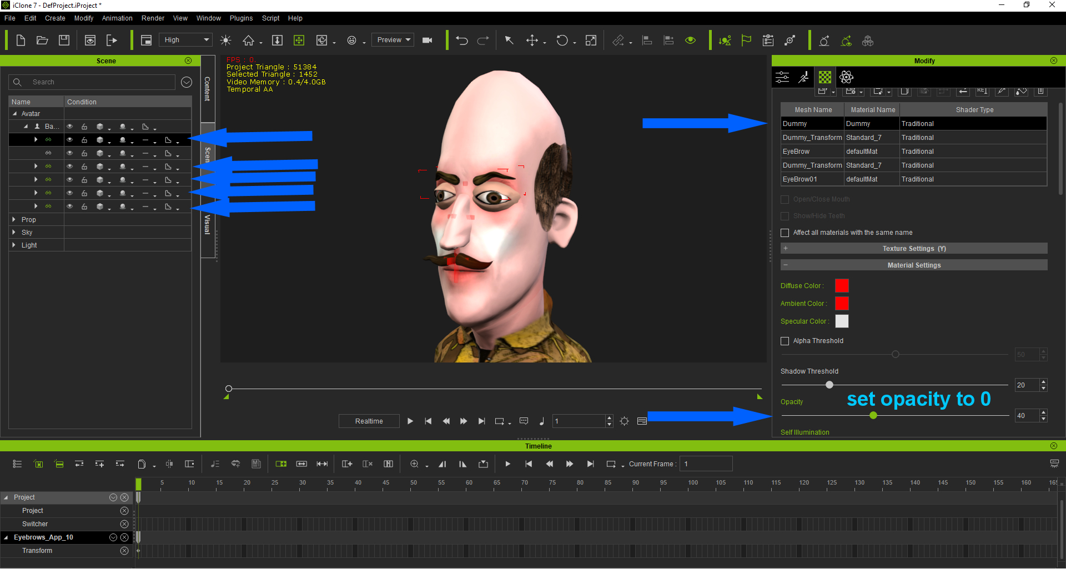Screen dimensions: 1066x569
Task: Close the Switcher track in the timeline
Action: pos(124,524)
